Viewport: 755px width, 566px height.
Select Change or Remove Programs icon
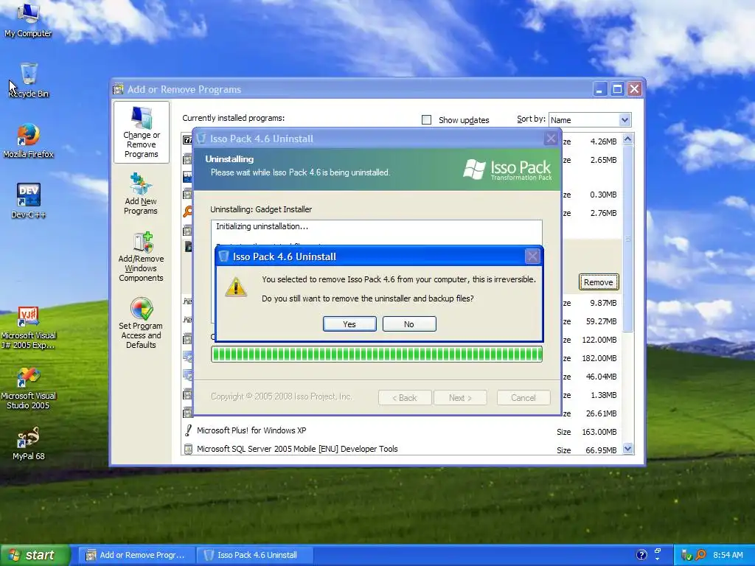coord(141,132)
